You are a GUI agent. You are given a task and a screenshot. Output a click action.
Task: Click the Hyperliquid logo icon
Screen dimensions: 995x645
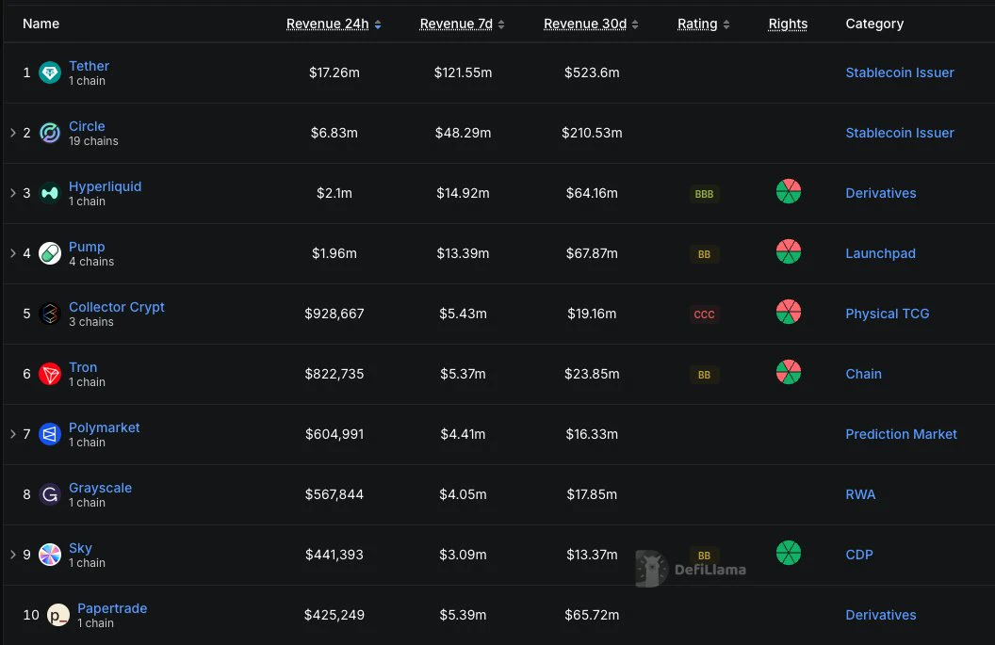coord(50,193)
